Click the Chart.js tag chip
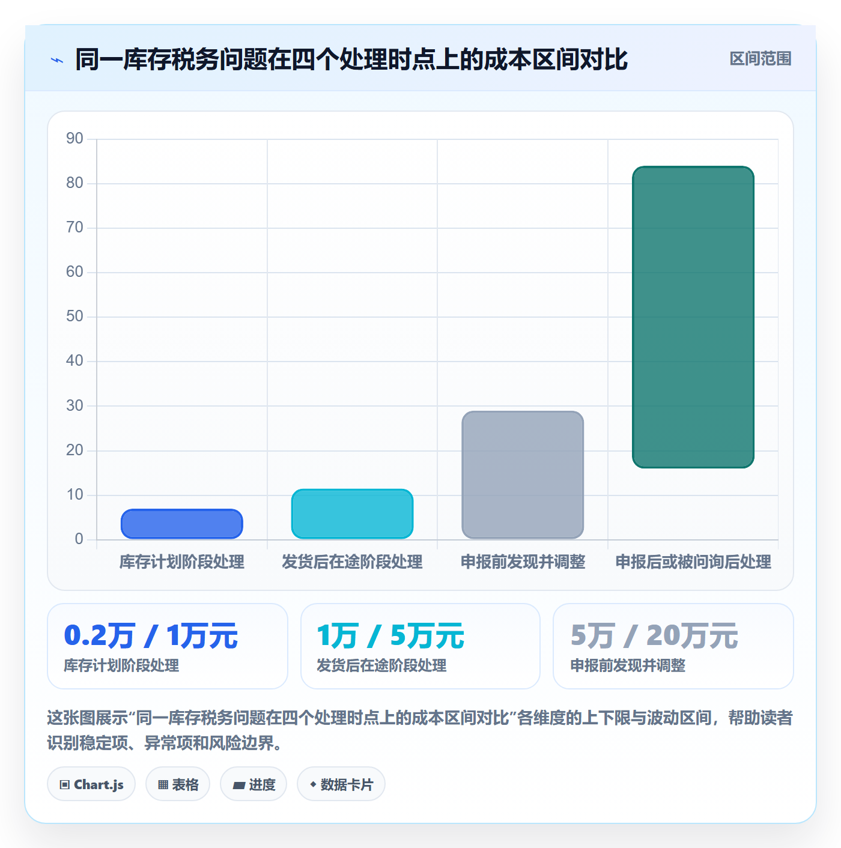Image resolution: width=841 pixels, height=848 pixels. (x=91, y=784)
